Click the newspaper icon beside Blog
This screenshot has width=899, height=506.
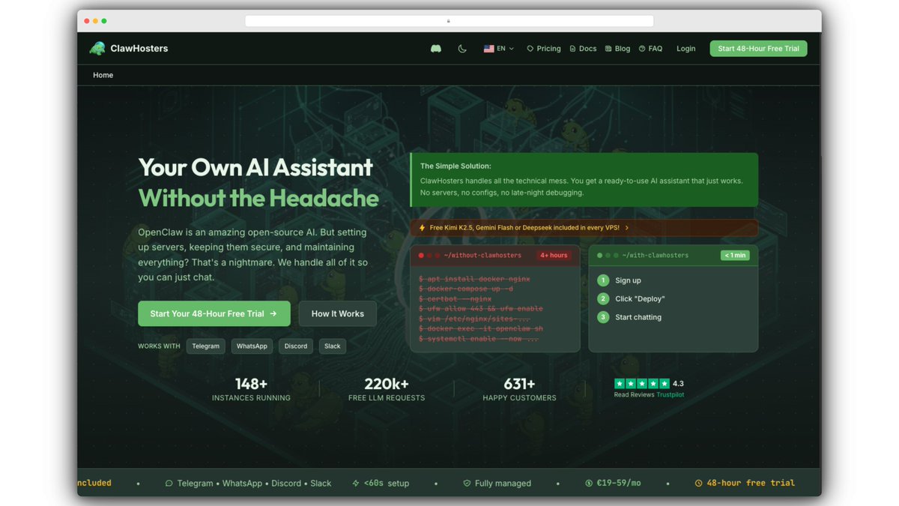point(608,49)
